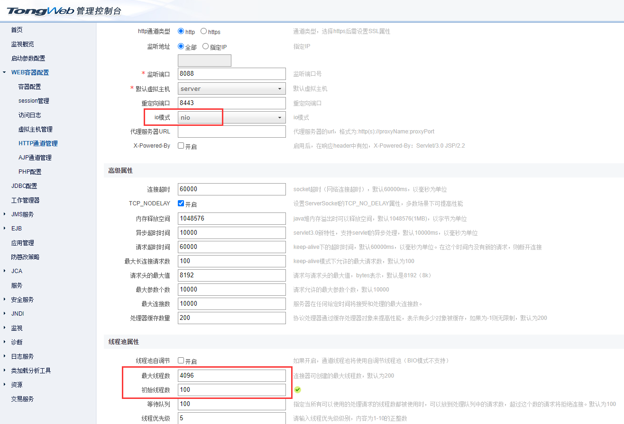Expand the JCA node arrow

coord(4,271)
